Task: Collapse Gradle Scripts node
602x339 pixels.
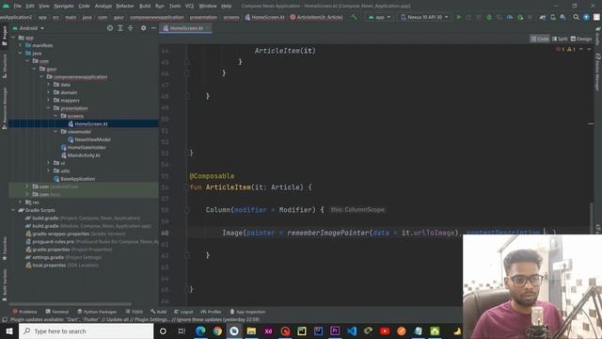Action: pos(13,210)
